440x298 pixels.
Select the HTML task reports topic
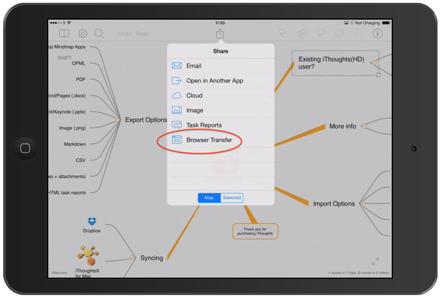click(x=67, y=193)
